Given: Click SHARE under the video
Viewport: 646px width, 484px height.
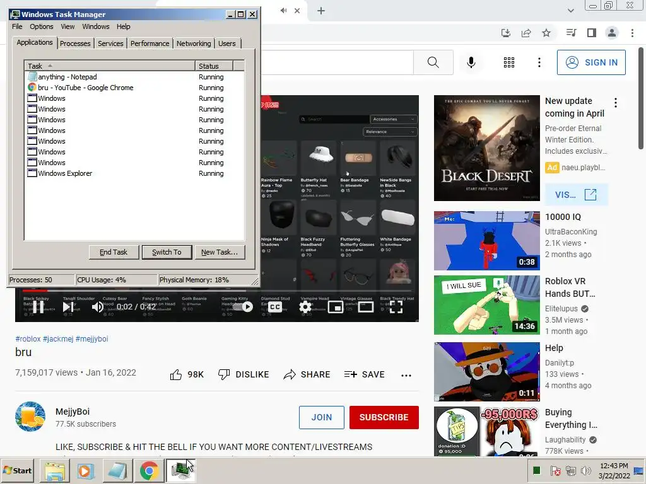Looking at the screenshot, I should 307,374.
